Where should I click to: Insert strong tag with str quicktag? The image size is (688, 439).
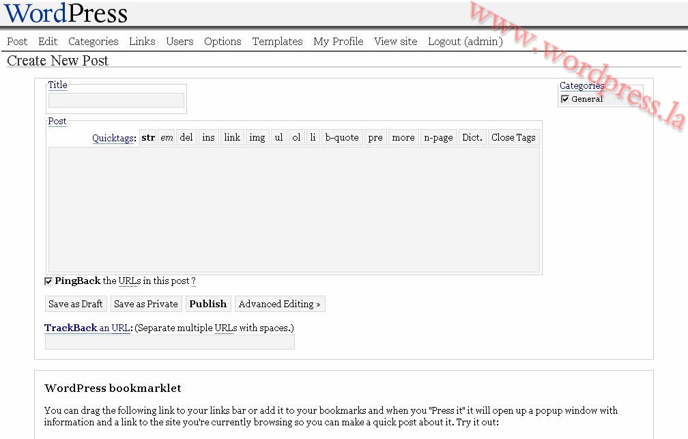(148, 137)
